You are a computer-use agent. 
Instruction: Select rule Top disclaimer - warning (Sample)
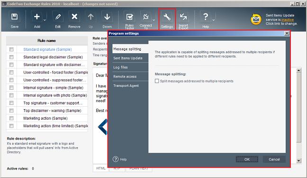(x=52, y=111)
